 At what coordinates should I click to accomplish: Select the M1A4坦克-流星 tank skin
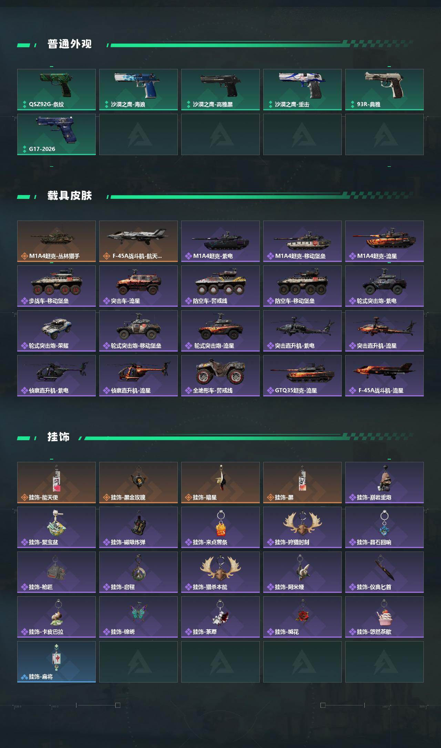click(384, 241)
